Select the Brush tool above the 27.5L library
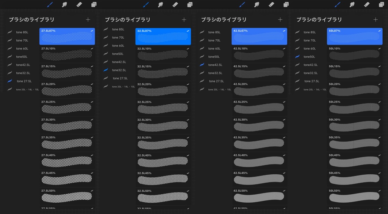This screenshot has height=214, width=388. pyautogui.click(x=50, y=5)
